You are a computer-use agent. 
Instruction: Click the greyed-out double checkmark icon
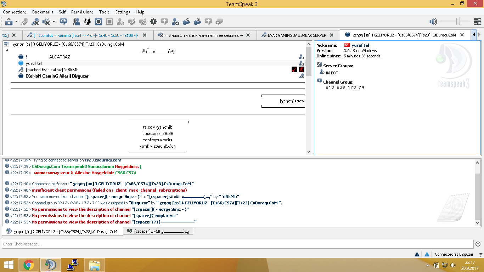pyautogui.click(x=131, y=22)
